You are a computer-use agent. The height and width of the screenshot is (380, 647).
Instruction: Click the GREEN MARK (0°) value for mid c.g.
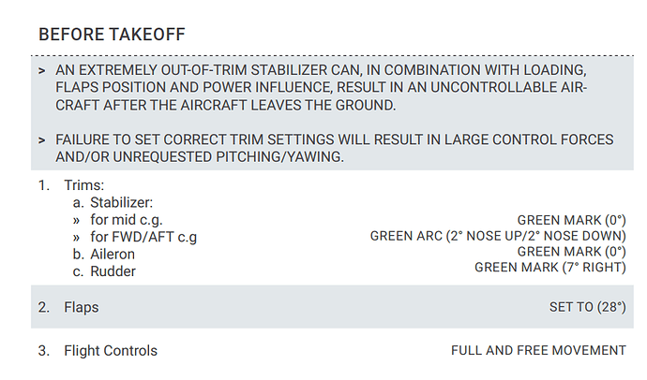coord(571,220)
